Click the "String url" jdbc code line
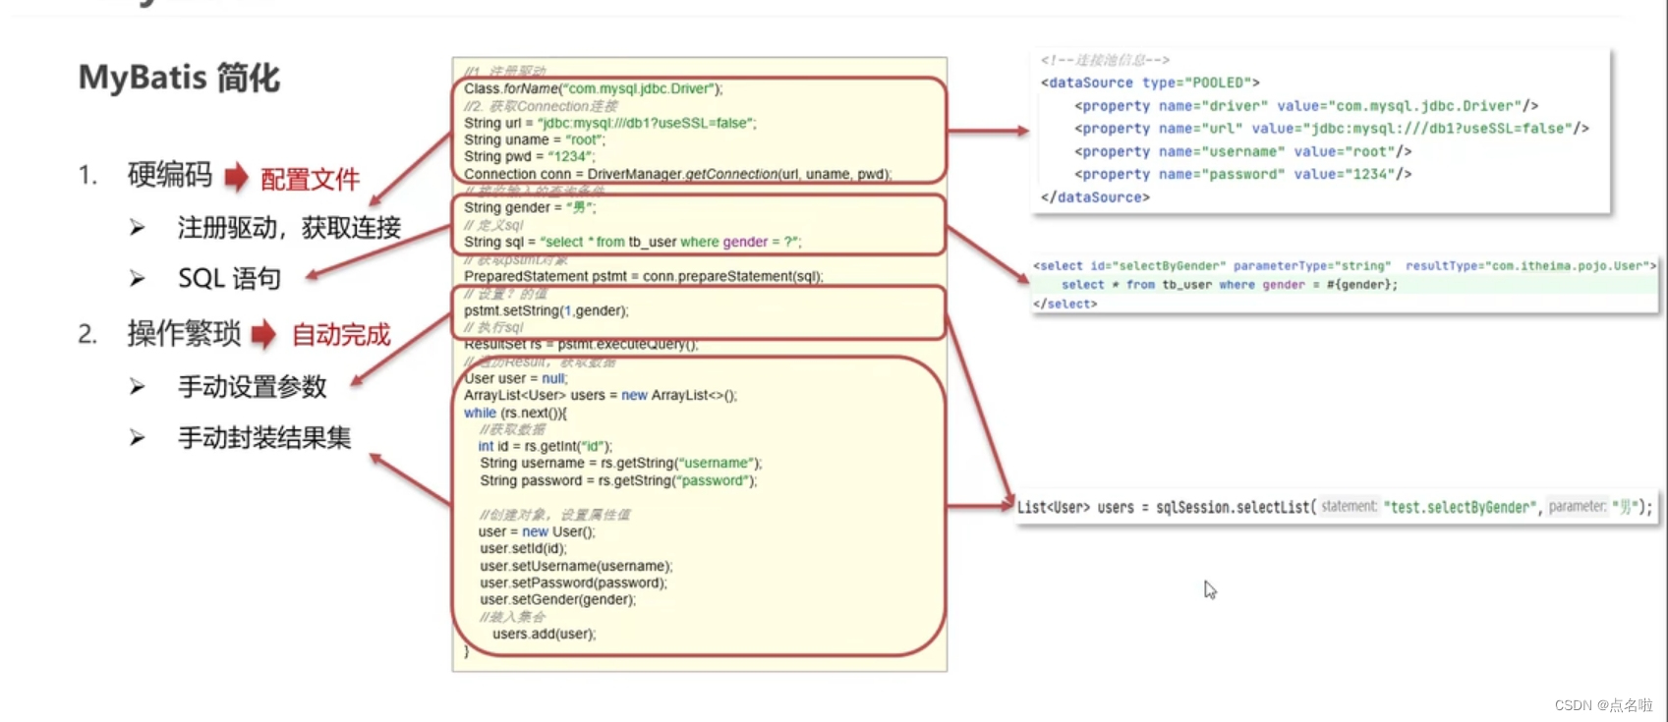The height and width of the screenshot is (722, 1668). point(609,123)
